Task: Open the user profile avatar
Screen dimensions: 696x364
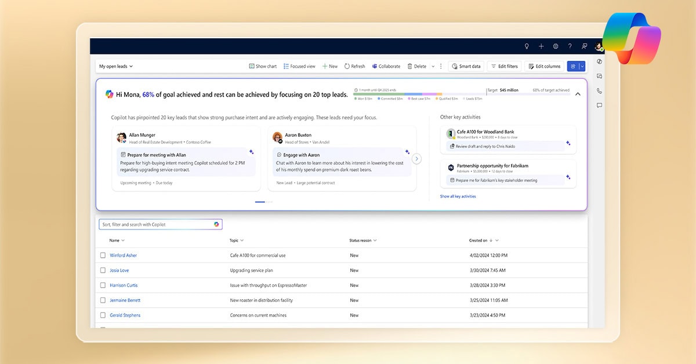Action: click(x=599, y=46)
